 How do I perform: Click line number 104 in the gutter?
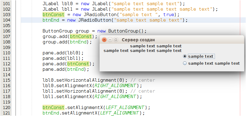6,20
